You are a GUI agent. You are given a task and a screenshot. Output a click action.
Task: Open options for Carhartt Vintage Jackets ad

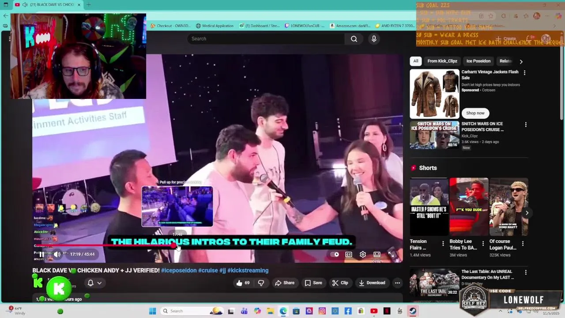pos(524,73)
